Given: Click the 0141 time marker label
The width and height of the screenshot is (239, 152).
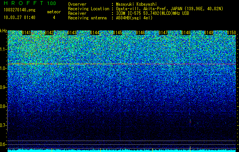Looking at the screenshot, I should coord(26,33).
